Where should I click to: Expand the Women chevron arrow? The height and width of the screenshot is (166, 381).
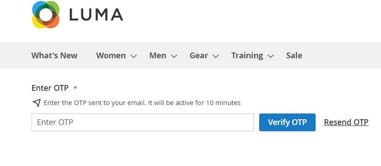click(x=133, y=56)
